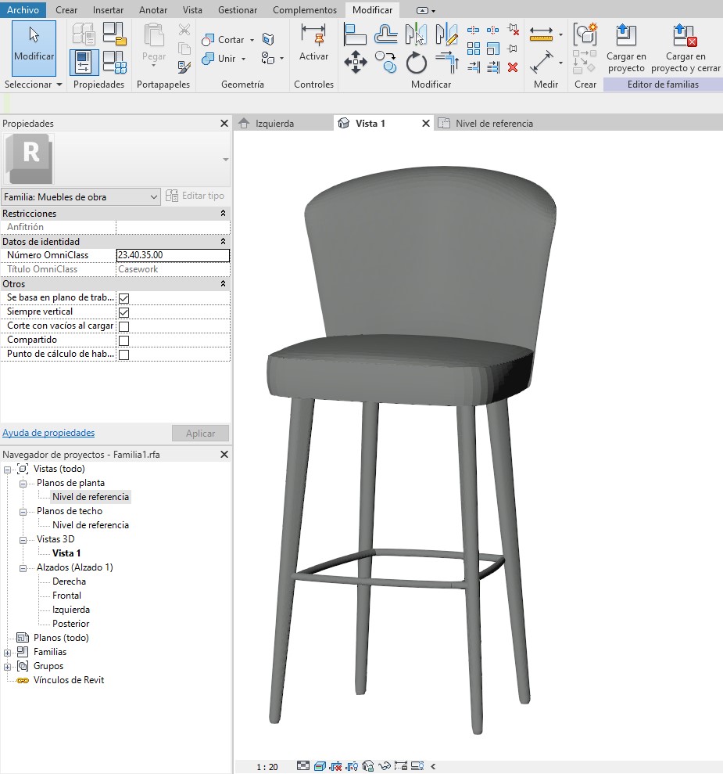
Task: Open the Insertar ribbon tab
Action: pyautogui.click(x=108, y=10)
